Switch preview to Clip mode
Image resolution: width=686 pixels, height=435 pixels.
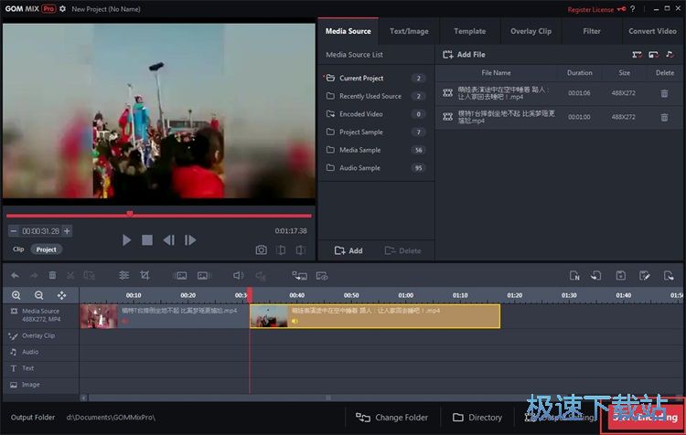(18, 249)
